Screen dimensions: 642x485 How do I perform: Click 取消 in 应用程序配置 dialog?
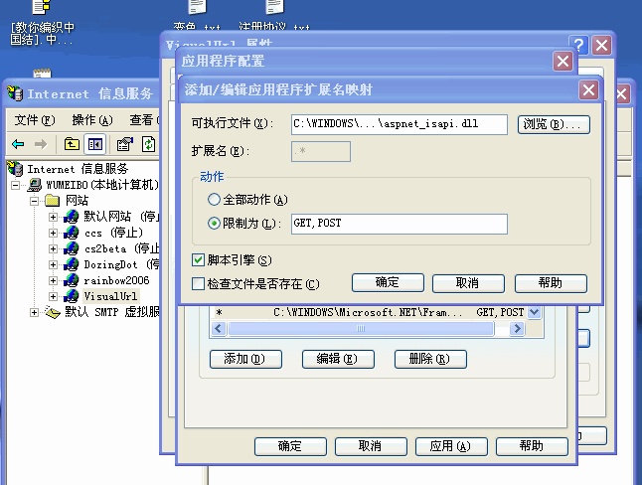371,446
